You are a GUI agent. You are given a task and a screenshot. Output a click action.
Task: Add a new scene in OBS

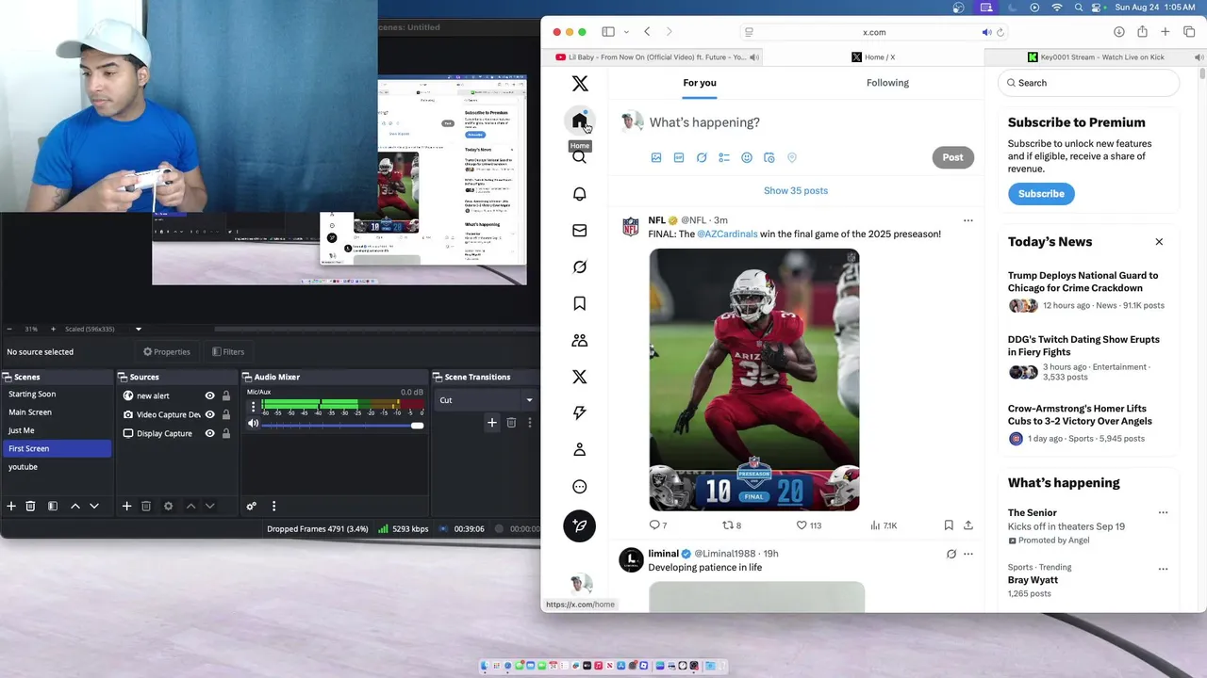11,506
